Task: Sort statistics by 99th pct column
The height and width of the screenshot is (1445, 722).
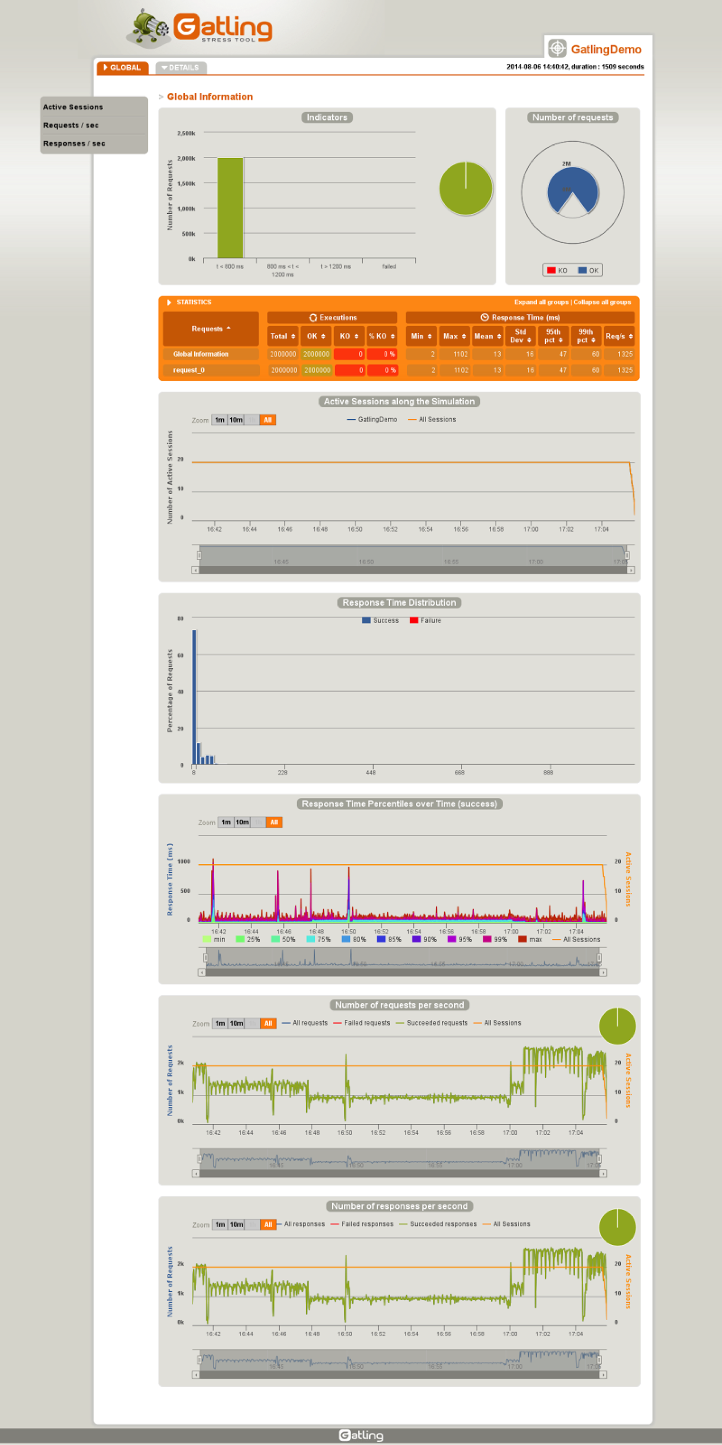Action: [x=586, y=337]
